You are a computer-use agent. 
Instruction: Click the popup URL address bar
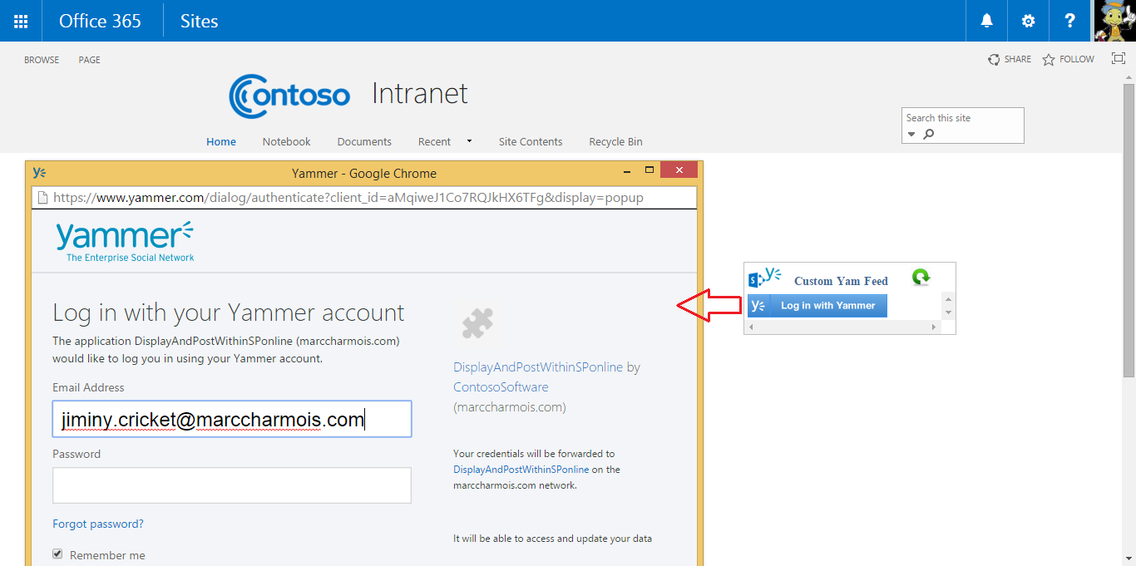point(364,198)
